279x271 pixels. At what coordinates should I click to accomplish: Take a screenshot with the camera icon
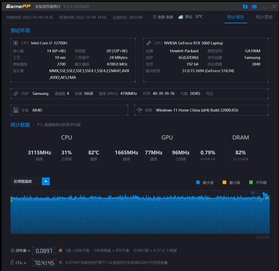click(254, 7)
